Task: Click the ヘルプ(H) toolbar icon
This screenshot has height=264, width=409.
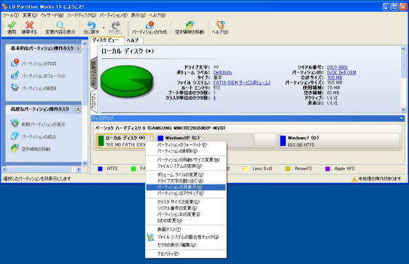Action: (x=220, y=26)
